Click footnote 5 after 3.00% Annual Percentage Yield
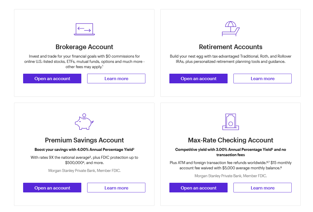The height and width of the screenshot is (212, 313). (x=273, y=148)
